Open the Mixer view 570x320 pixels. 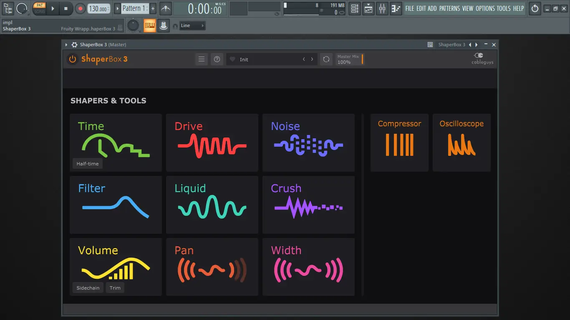[x=382, y=8]
